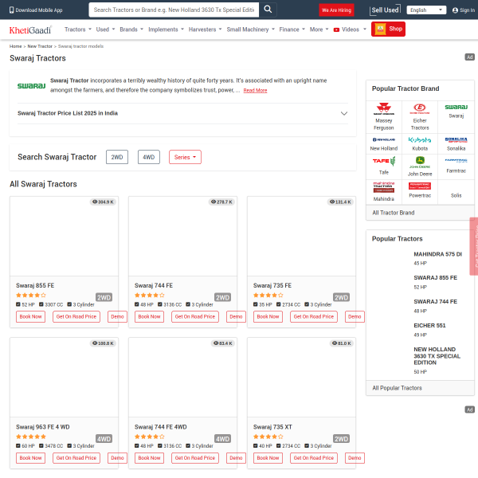Choose the Swaraj logo in Popular Tractor Brand
Viewport: 478px width, 478px height.
(456, 107)
